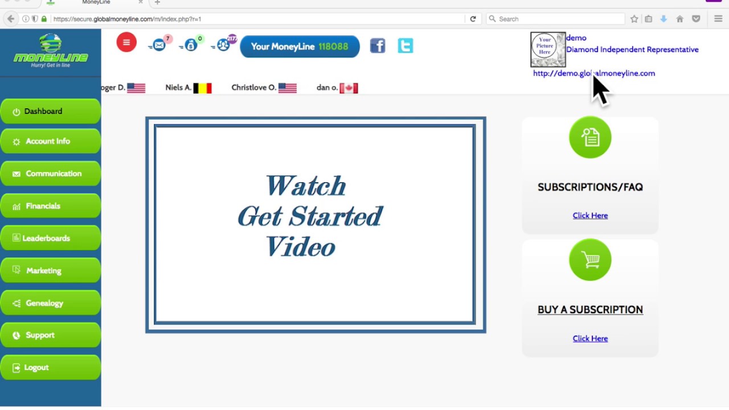Click the site security padlock icon
Viewport: 729px width, 410px height.
[44, 19]
